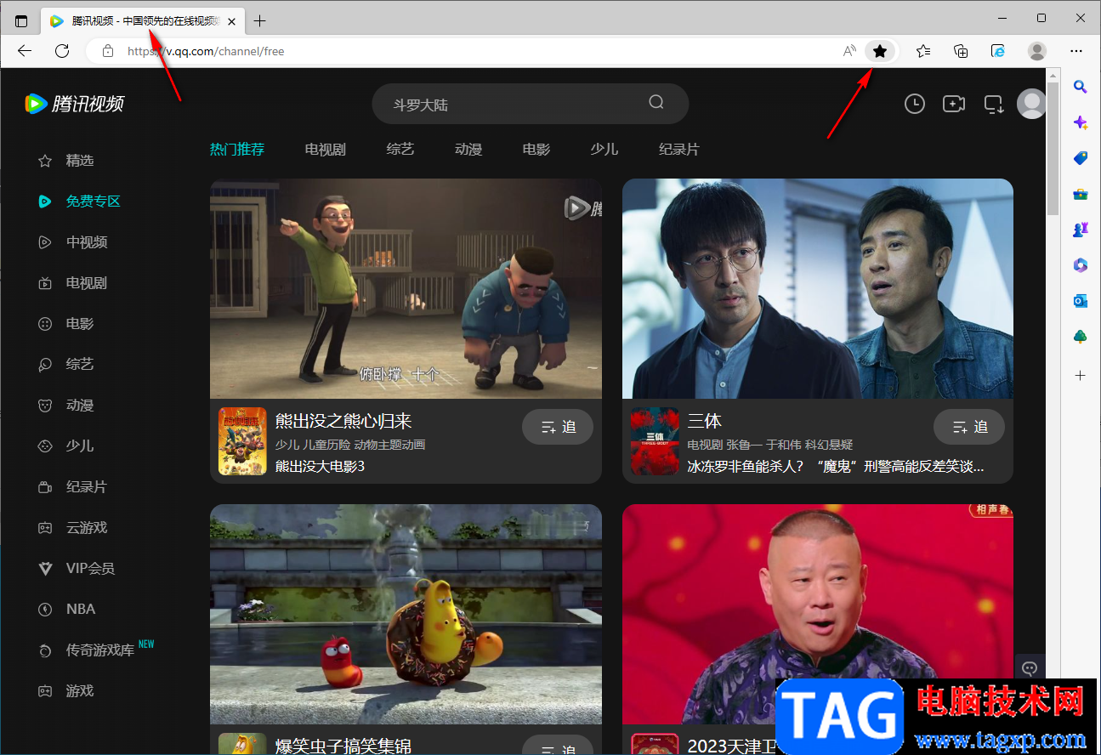Go back to previous page
1101x755 pixels.
(25, 51)
